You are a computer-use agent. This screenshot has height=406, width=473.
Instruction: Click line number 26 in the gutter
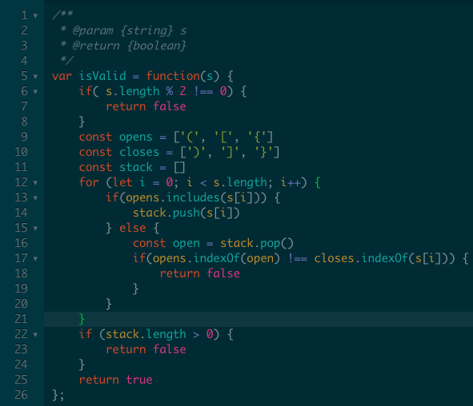[21, 395]
